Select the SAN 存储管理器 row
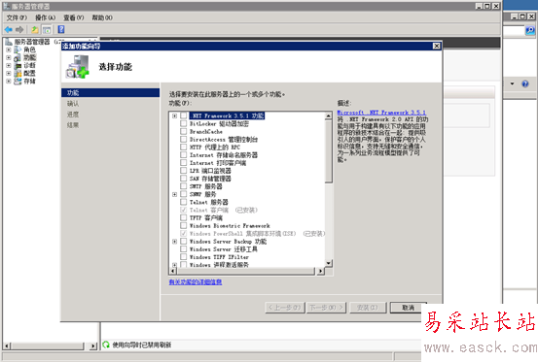The image size is (538, 362). click(x=210, y=179)
